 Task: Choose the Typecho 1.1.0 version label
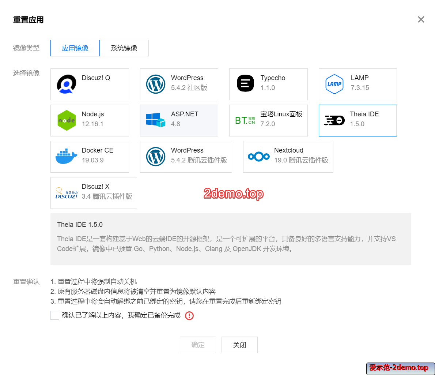point(268,88)
